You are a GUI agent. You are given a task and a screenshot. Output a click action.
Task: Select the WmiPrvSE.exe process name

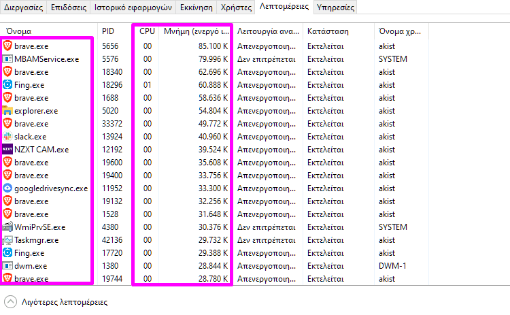coord(39,227)
